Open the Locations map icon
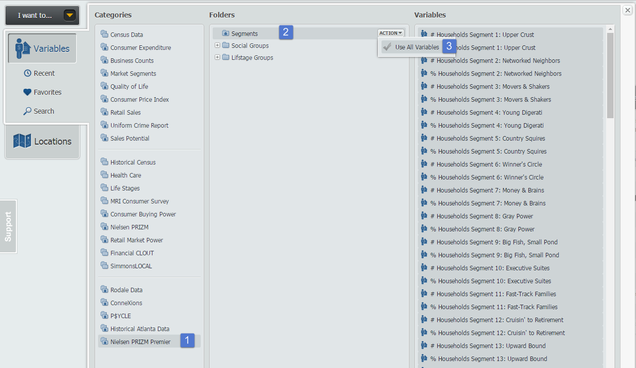 tap(22, 141)
